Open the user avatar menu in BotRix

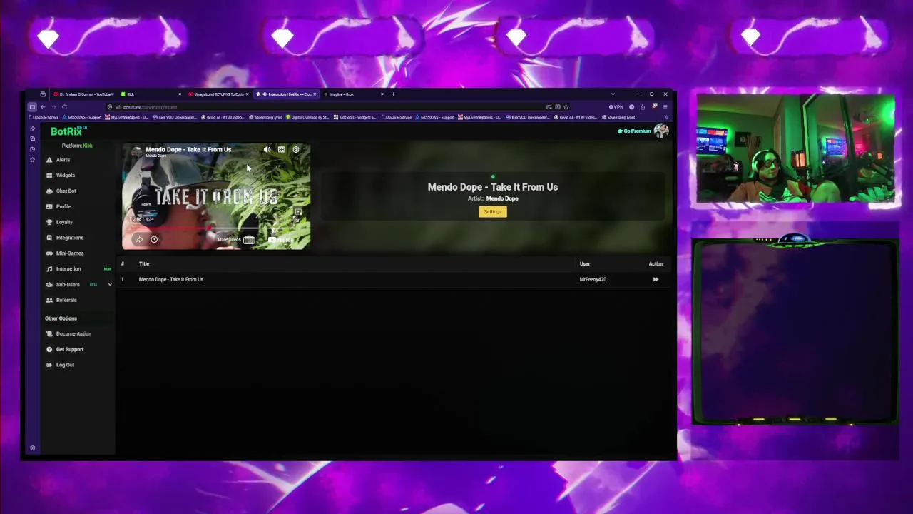pyautogui.click(x=661, y=131)
